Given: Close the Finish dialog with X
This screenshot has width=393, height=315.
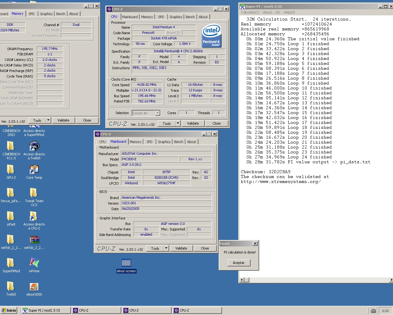Looking at the screenshot, I should (255, 244).
